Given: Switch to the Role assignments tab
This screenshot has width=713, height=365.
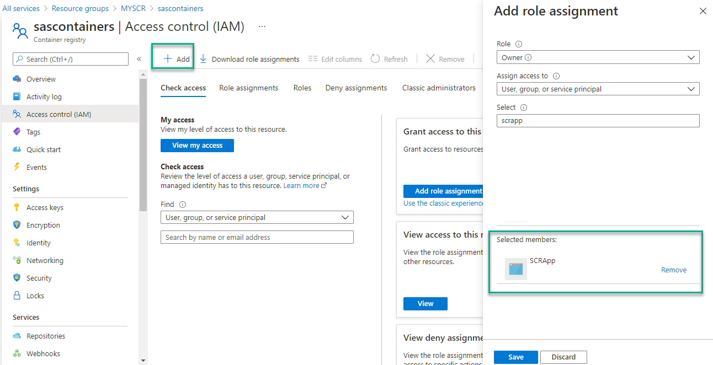Looking at the screenshot, I should pyautogui.click(x=248, y=88).
